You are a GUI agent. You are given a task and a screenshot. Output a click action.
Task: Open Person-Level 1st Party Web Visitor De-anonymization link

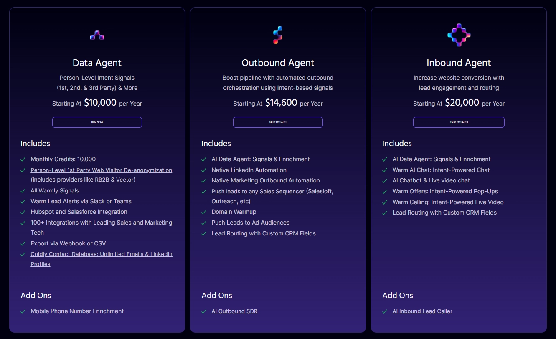101,170
